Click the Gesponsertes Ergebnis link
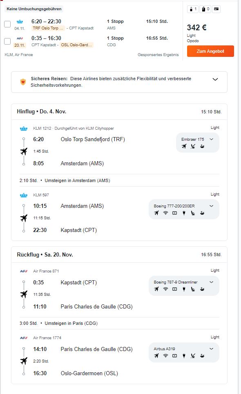This screenshot has height=394, width=241. [158, 55]
